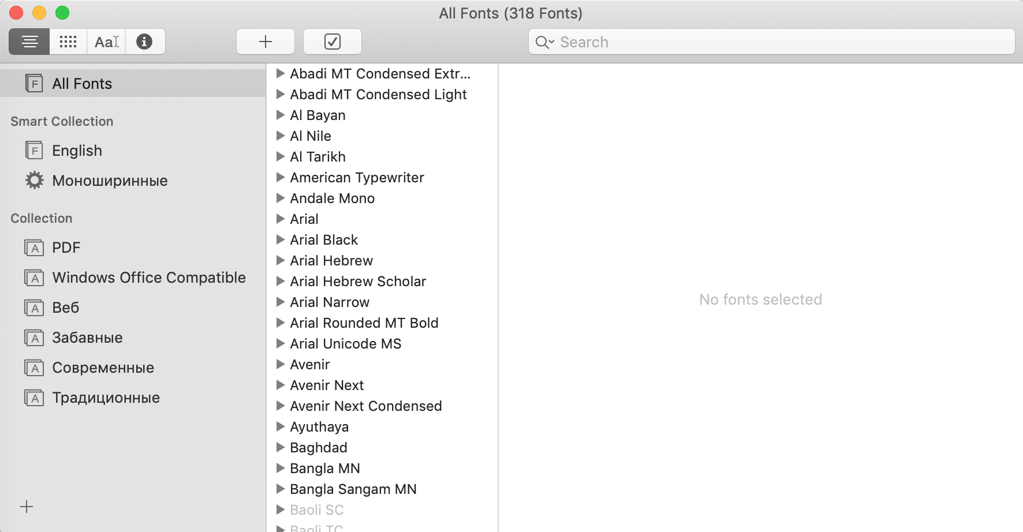Open search options magnifier dropdown
Viewport: 1023px width, 532px height.
coord(544,42)
